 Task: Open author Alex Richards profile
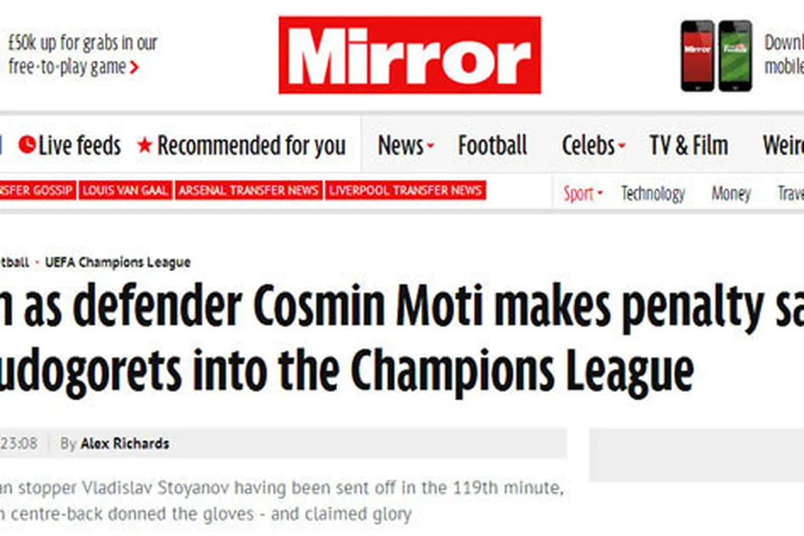[125, 443]
